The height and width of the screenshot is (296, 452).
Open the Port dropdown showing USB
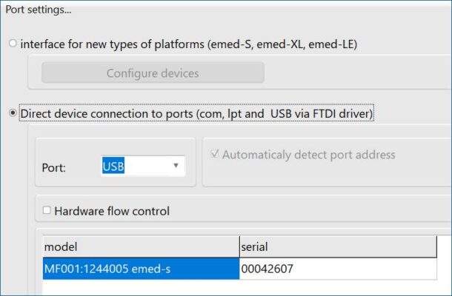pos(141,166)
